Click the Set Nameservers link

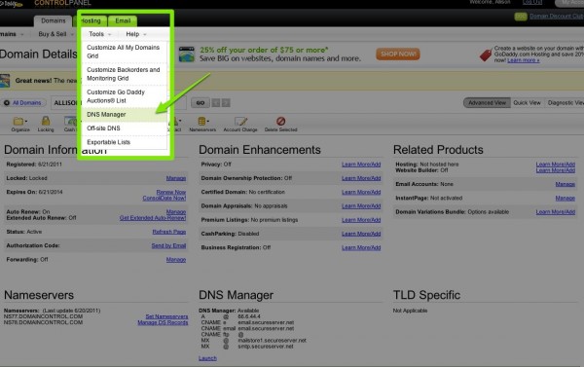click(166, 316)
